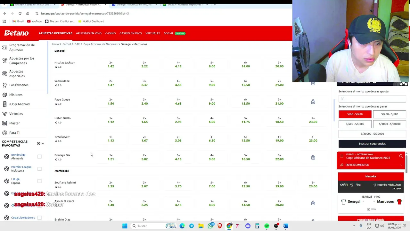Switch to the bet365 Apuestas deportivas tab
This screenshot has height=231, width=410.
click(185, 4)
